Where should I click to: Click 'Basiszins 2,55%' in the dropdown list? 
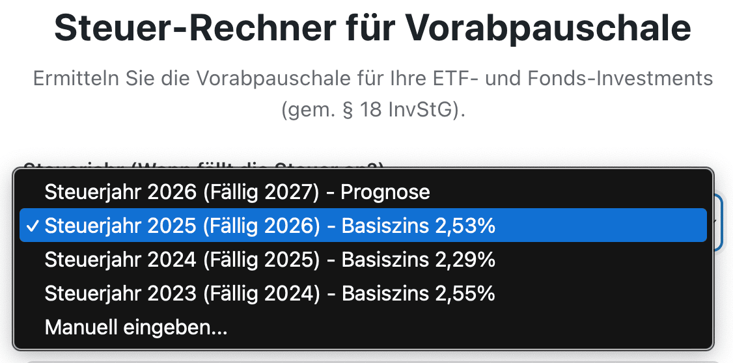(419, 293)
